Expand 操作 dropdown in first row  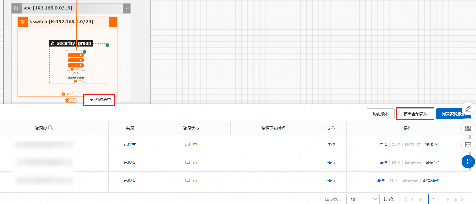point(432,144)
